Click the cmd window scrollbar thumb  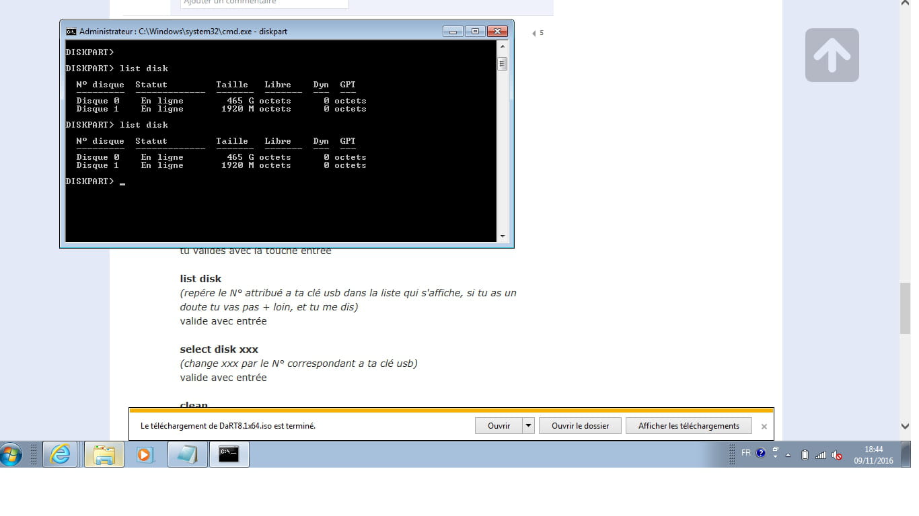tap(502, 64)
